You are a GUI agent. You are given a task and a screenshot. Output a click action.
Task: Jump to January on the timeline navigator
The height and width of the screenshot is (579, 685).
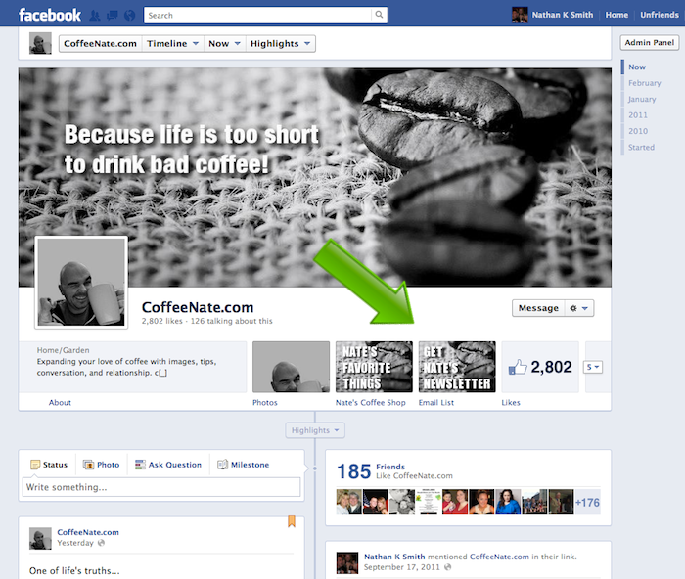(642, 99)
